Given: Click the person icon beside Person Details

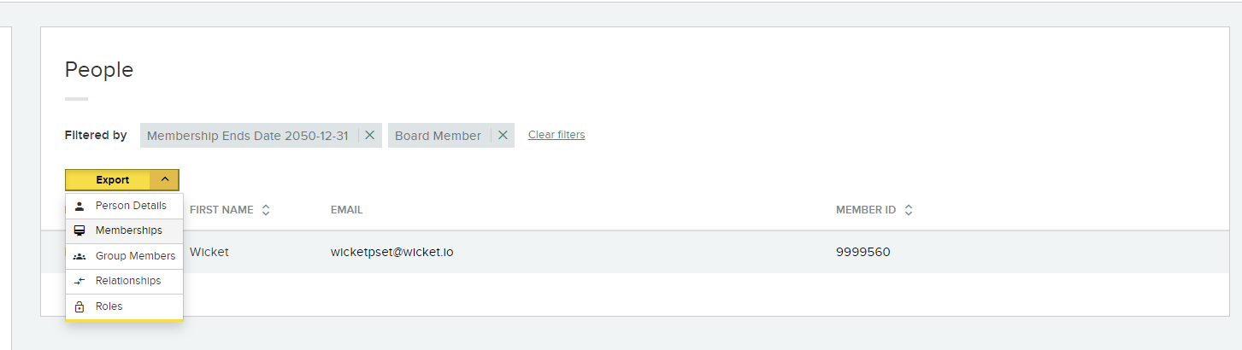Looking at the screenshot, I should click(x=79, y=206).
